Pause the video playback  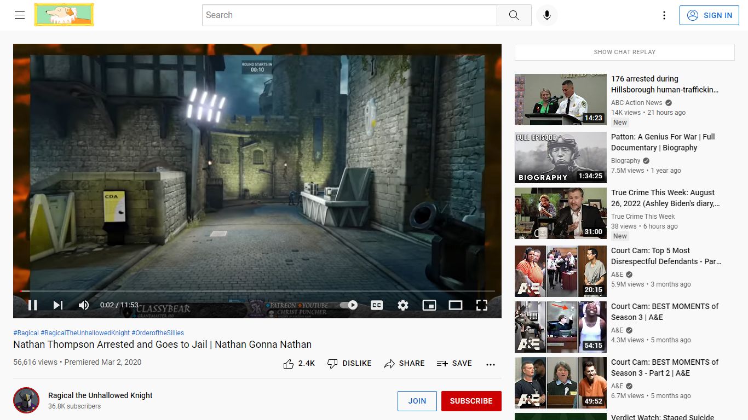pyautogui.click(x=33, y=305)
